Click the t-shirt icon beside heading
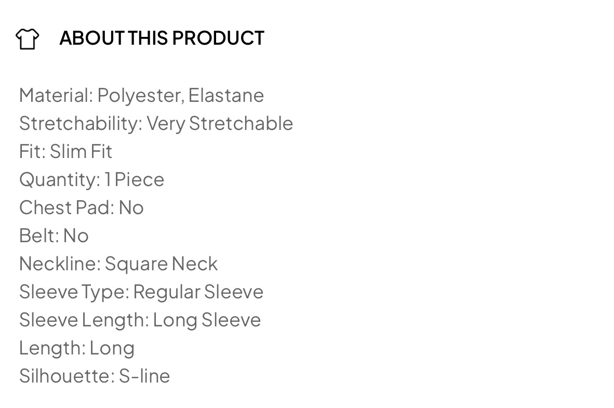 (x=27, y=38)
